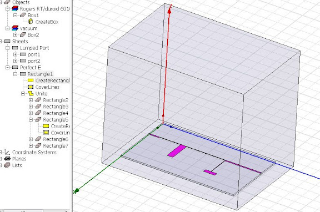The height and width of the screenshot is (212, 320).
Task: Expand the Box2 node
Action: pos(16,35)
